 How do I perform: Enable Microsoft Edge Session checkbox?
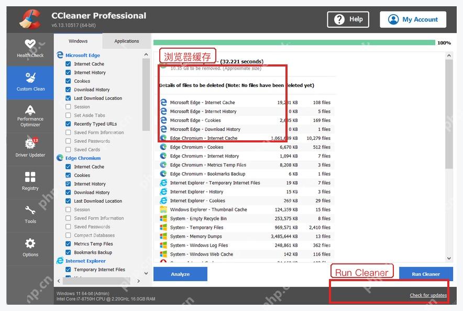(x=68, y=106)
